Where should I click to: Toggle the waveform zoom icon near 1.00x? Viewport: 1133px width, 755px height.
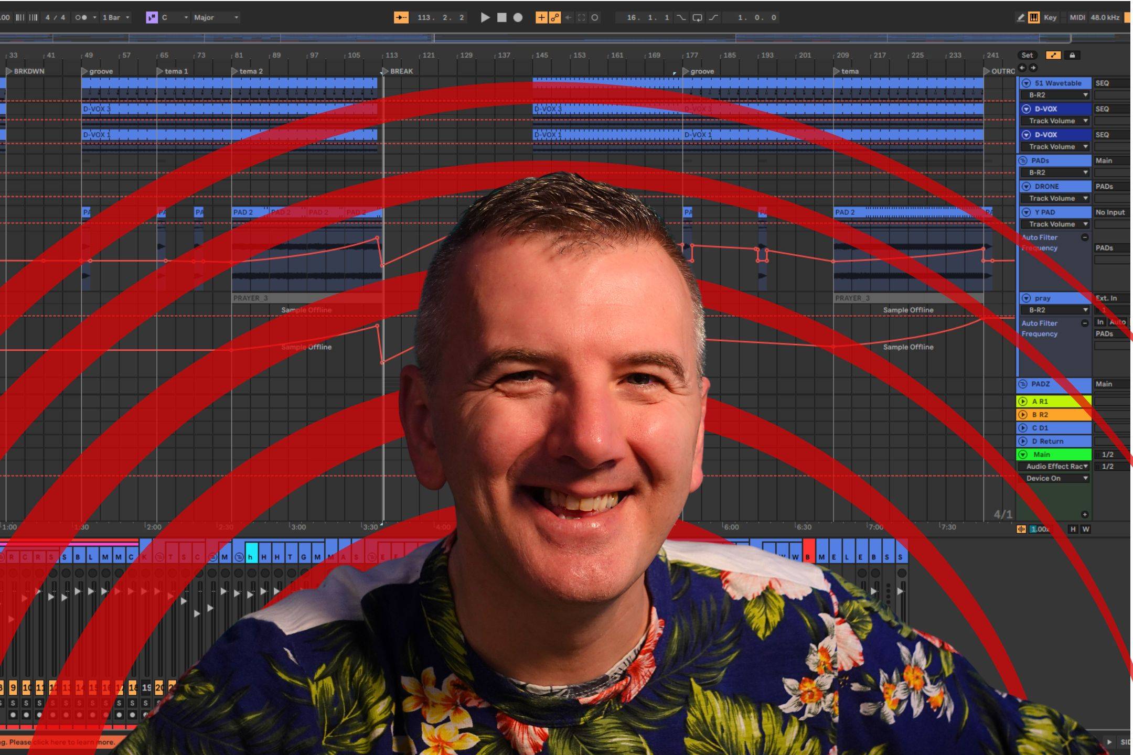(1021, 529)
